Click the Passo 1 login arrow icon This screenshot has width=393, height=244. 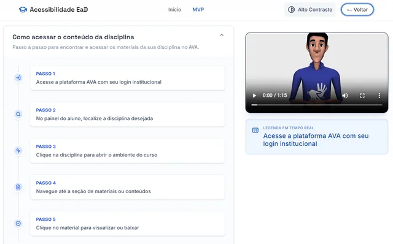coord(18,78)
